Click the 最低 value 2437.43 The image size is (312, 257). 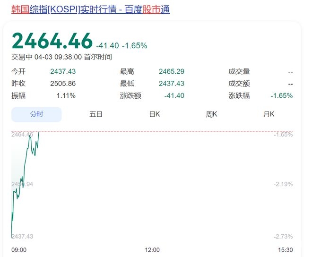pos(172,84)
